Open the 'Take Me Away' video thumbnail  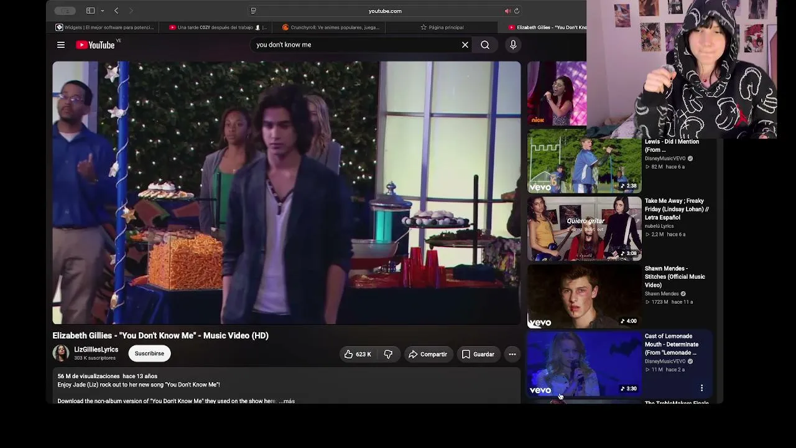click(x=584, y=228)
